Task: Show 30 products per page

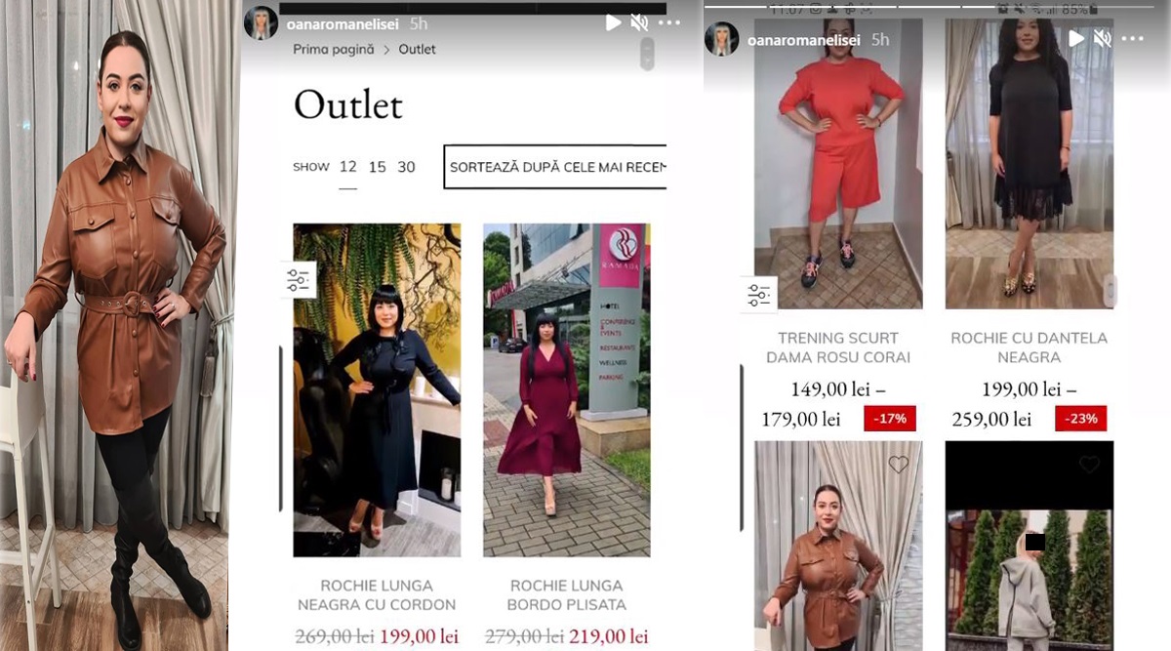Action: [x=407, y=167]
